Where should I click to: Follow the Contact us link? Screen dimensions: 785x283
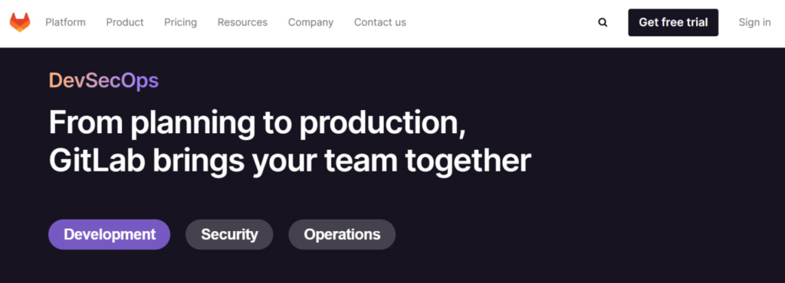(380, 22)
